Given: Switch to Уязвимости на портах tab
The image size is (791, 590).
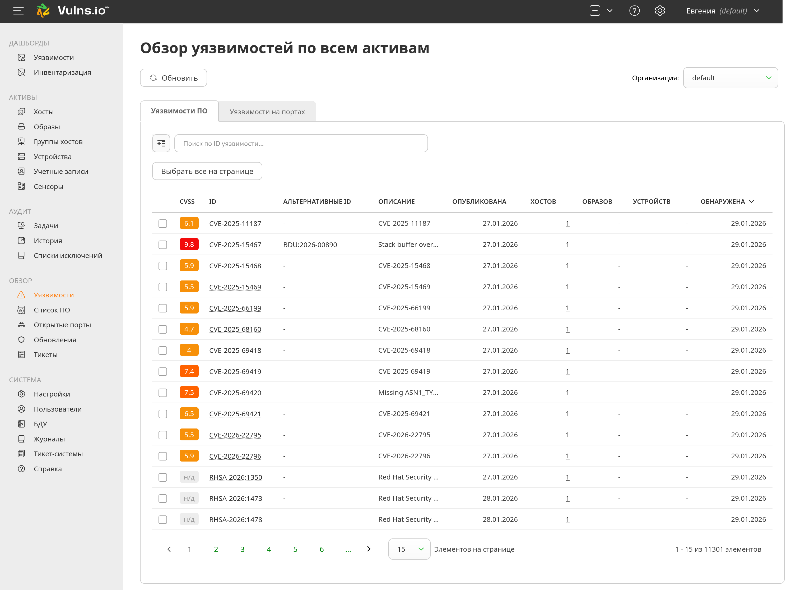Looking at the screenshot, I should point(267,112).
